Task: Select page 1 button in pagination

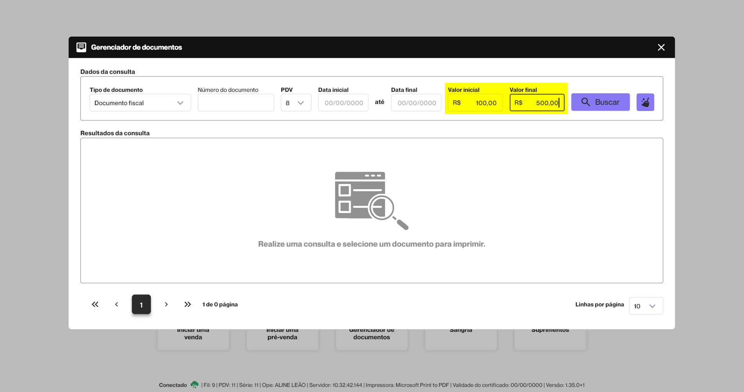Action: tap(141, 304)
